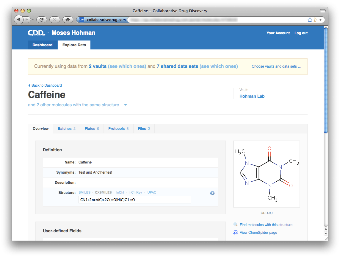Click Find molecules with this structure
340x257 pixels.
point(266,225)
